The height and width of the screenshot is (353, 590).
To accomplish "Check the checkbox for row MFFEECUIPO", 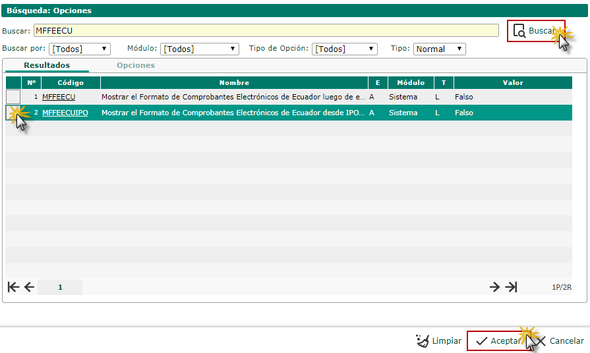I will pos(13,113).
